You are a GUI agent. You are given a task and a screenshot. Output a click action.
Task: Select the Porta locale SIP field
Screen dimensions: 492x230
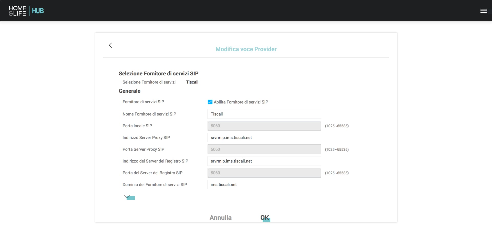pos(264,126)
